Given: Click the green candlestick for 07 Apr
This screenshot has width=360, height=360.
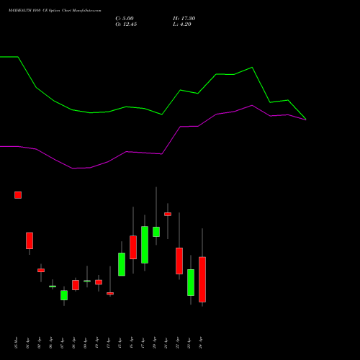Looking at the screenshot, I should coord(64,295).
